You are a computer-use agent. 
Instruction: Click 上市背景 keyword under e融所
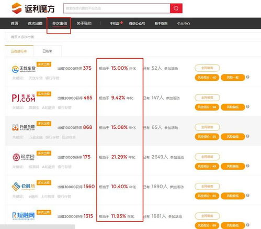48,197
